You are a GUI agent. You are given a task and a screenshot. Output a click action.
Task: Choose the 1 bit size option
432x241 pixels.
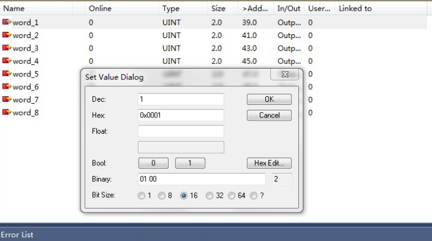click(141, 195)
